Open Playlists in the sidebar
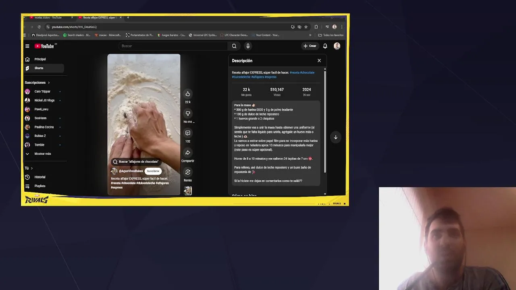The width and height of the screenshot is (516, 290). pos(43,186)
